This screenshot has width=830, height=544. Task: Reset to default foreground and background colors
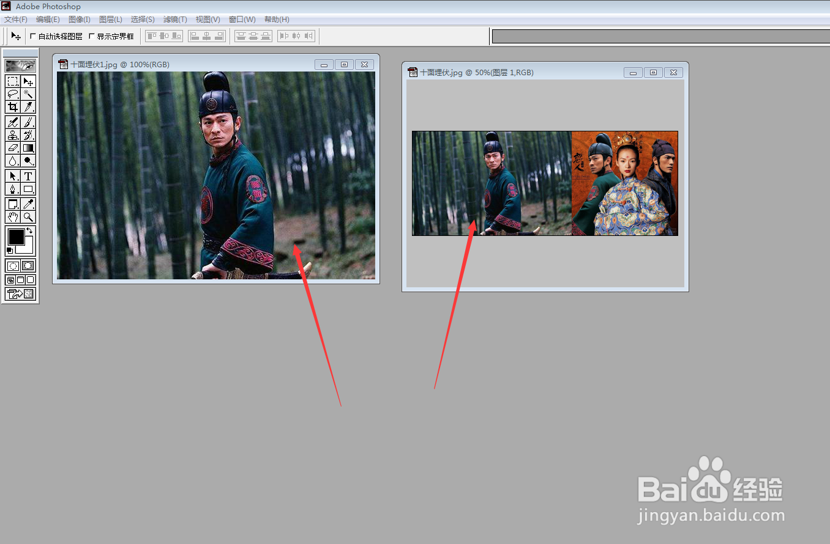point(10,250)
